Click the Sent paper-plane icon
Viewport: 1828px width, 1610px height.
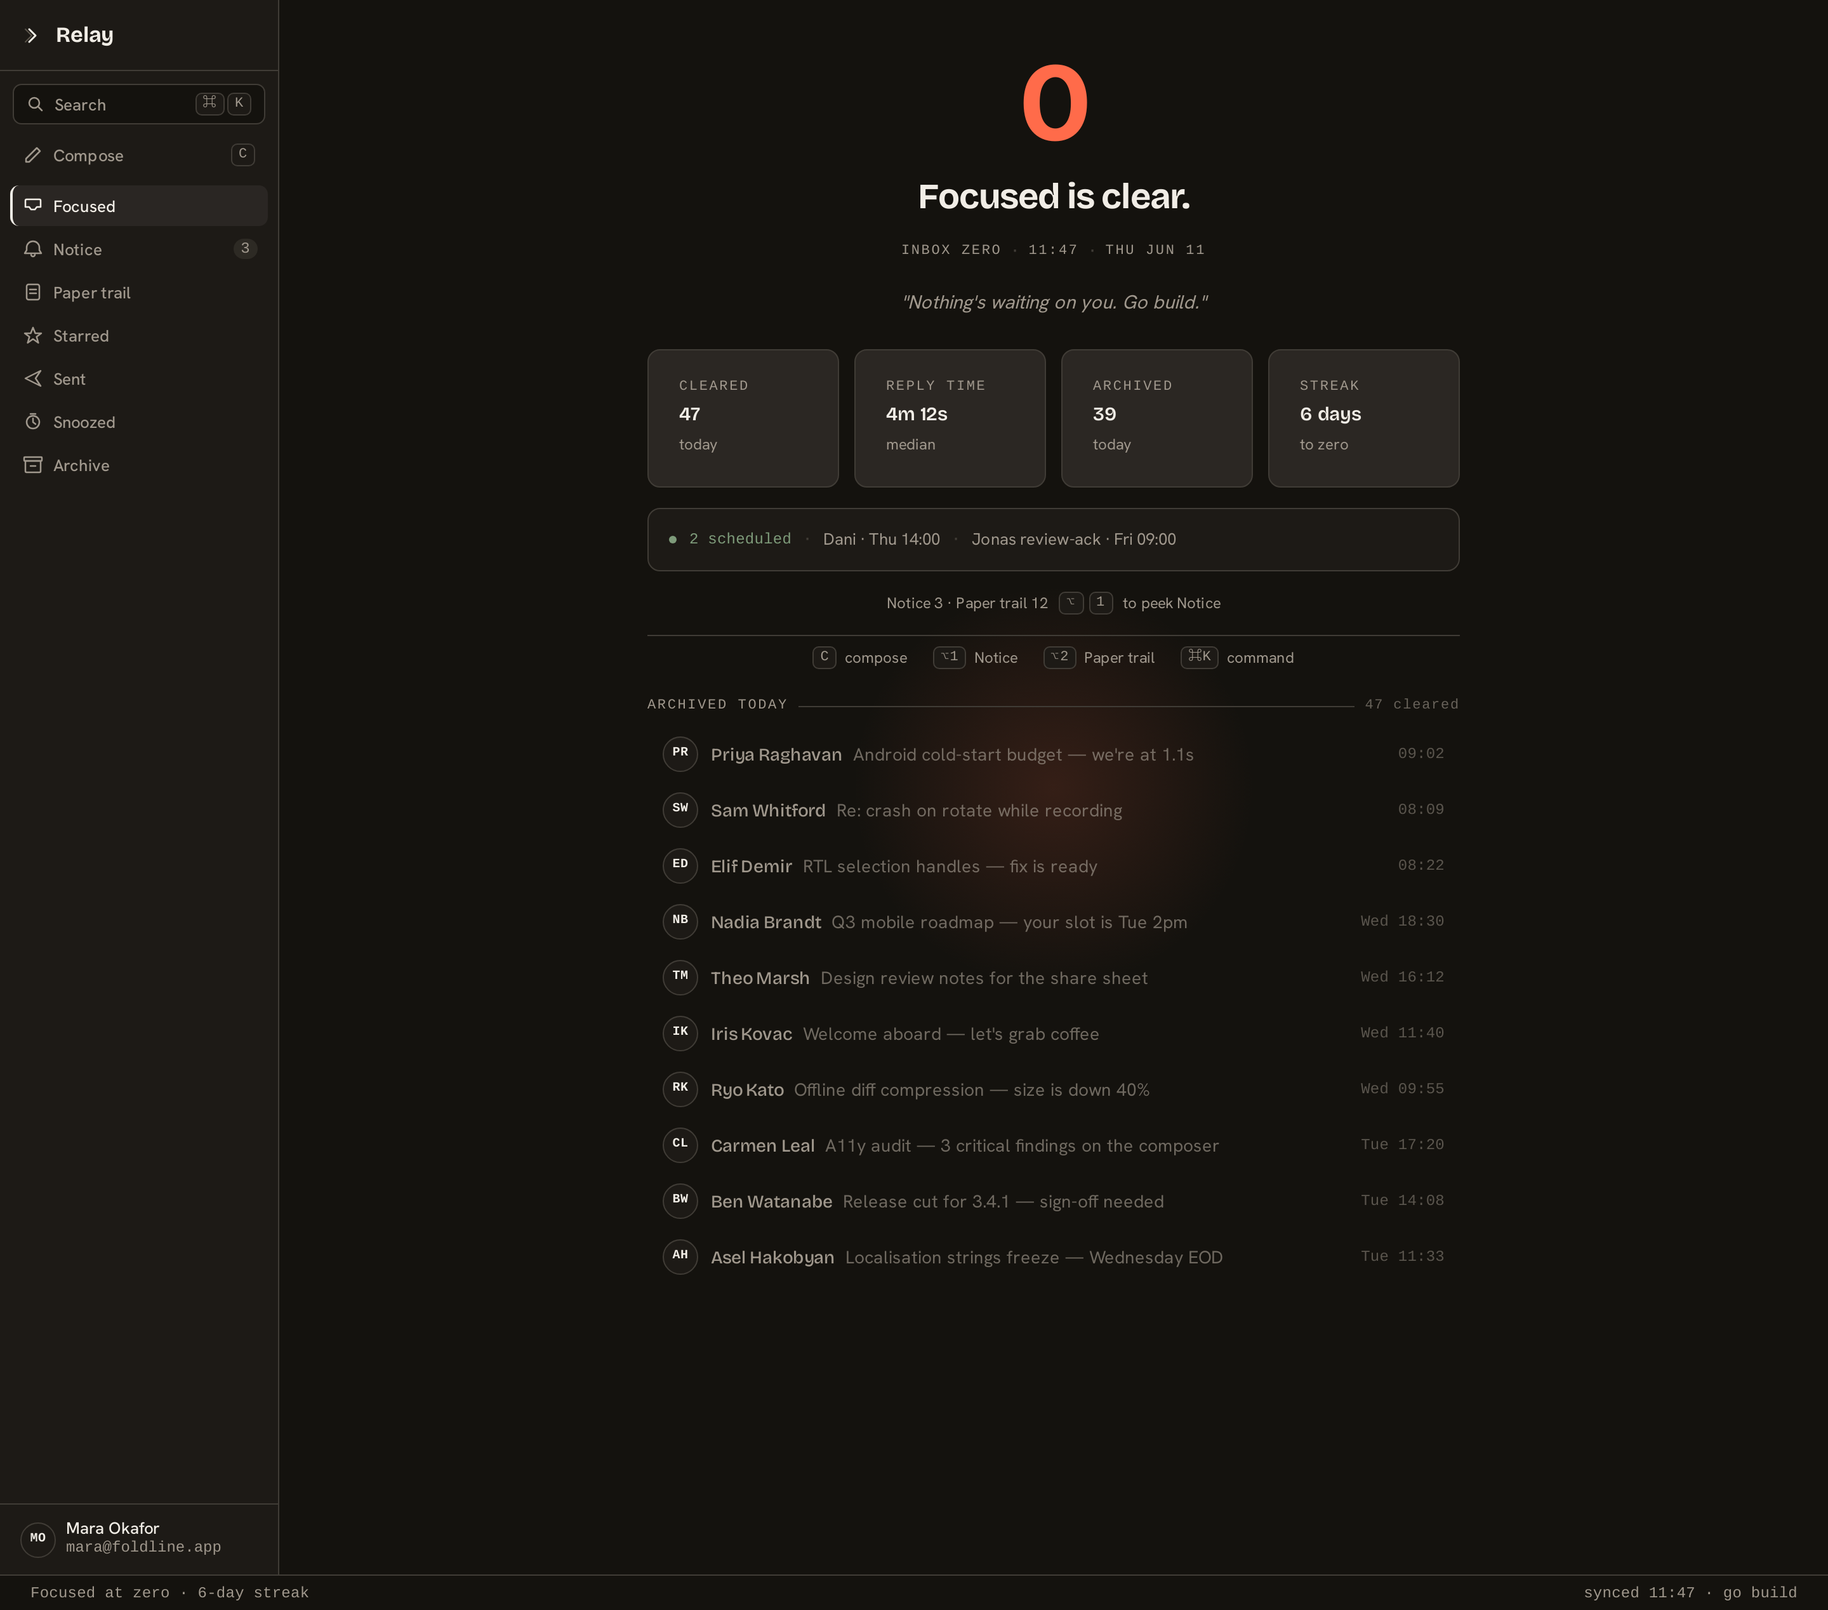33,379
